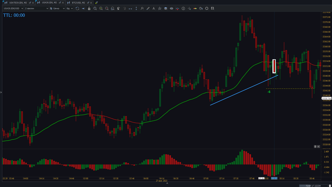
Task: Open the Свічка chart type dropdown
Action: tap(57, 9)
